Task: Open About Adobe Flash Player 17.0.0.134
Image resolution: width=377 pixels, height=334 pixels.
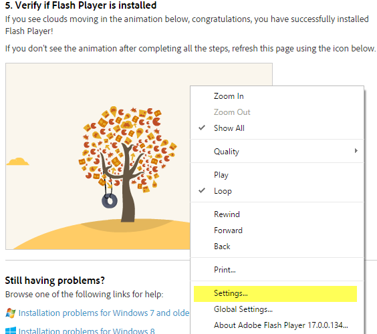Action: (x=277, y=325)
